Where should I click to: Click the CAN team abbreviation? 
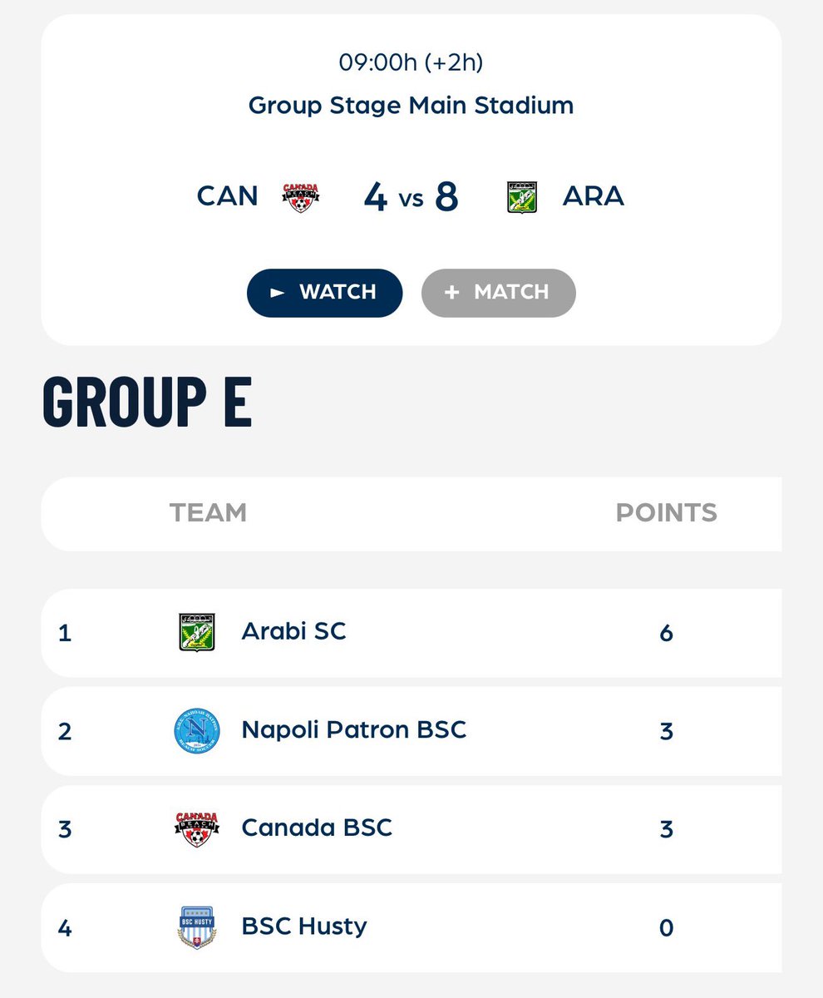(228, 197)
